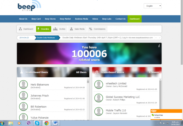This screenshot has width=183, height=126.
Task: Select the green Dashboard navigation item
Action: pyautogui.click(x=134, y=19)
